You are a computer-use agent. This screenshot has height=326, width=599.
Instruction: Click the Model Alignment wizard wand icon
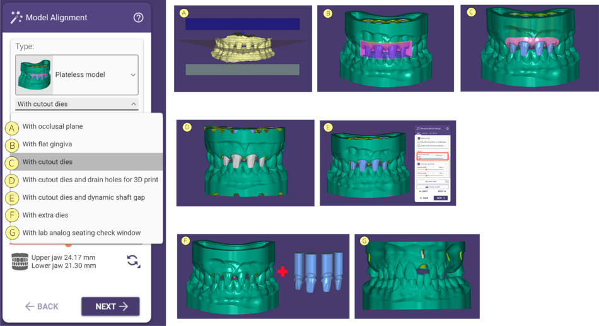(x=16, y=18)
